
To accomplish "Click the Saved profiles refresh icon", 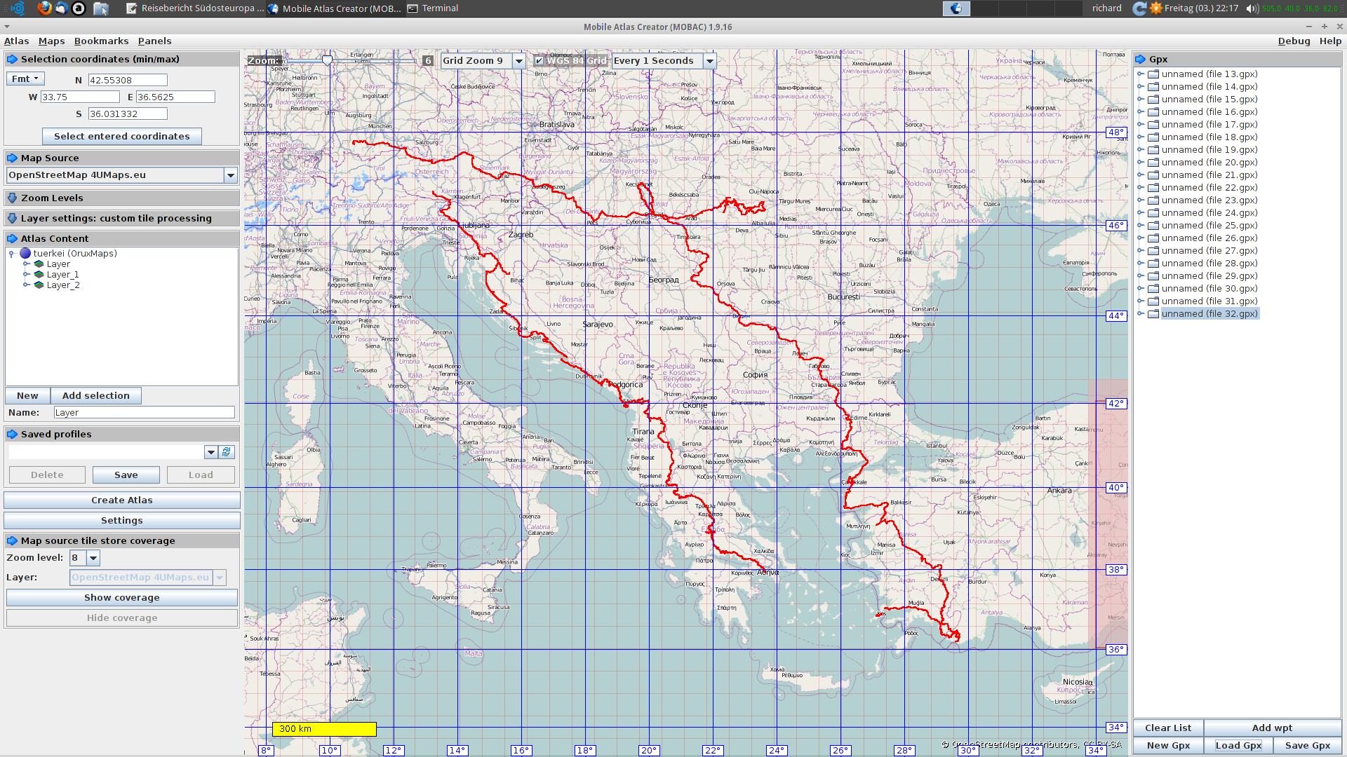I will (226, 452).
